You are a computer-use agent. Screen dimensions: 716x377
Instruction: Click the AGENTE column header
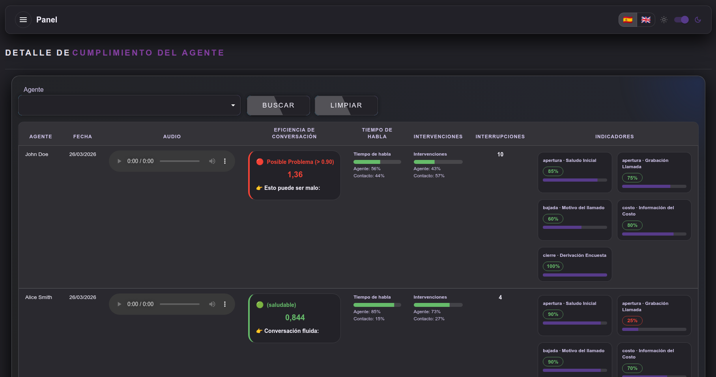pos(41,137)
